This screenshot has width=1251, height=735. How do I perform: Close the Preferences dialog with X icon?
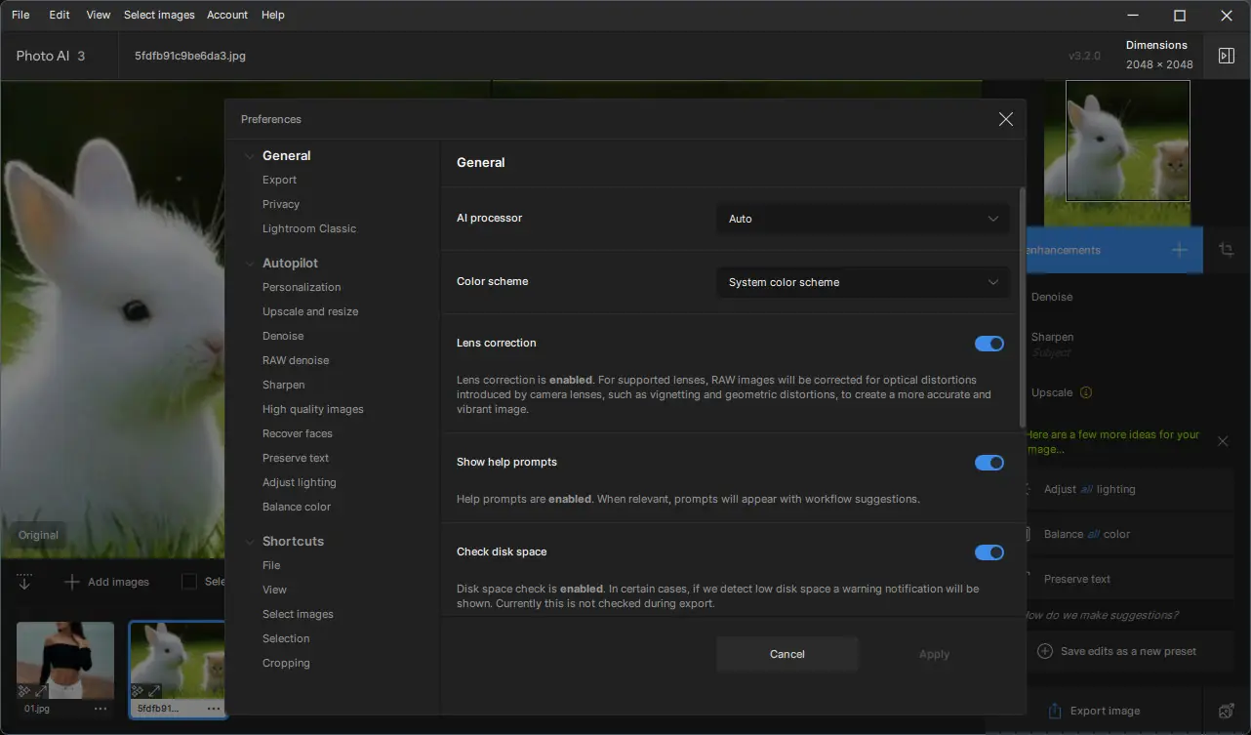[x=1005, y=119]
